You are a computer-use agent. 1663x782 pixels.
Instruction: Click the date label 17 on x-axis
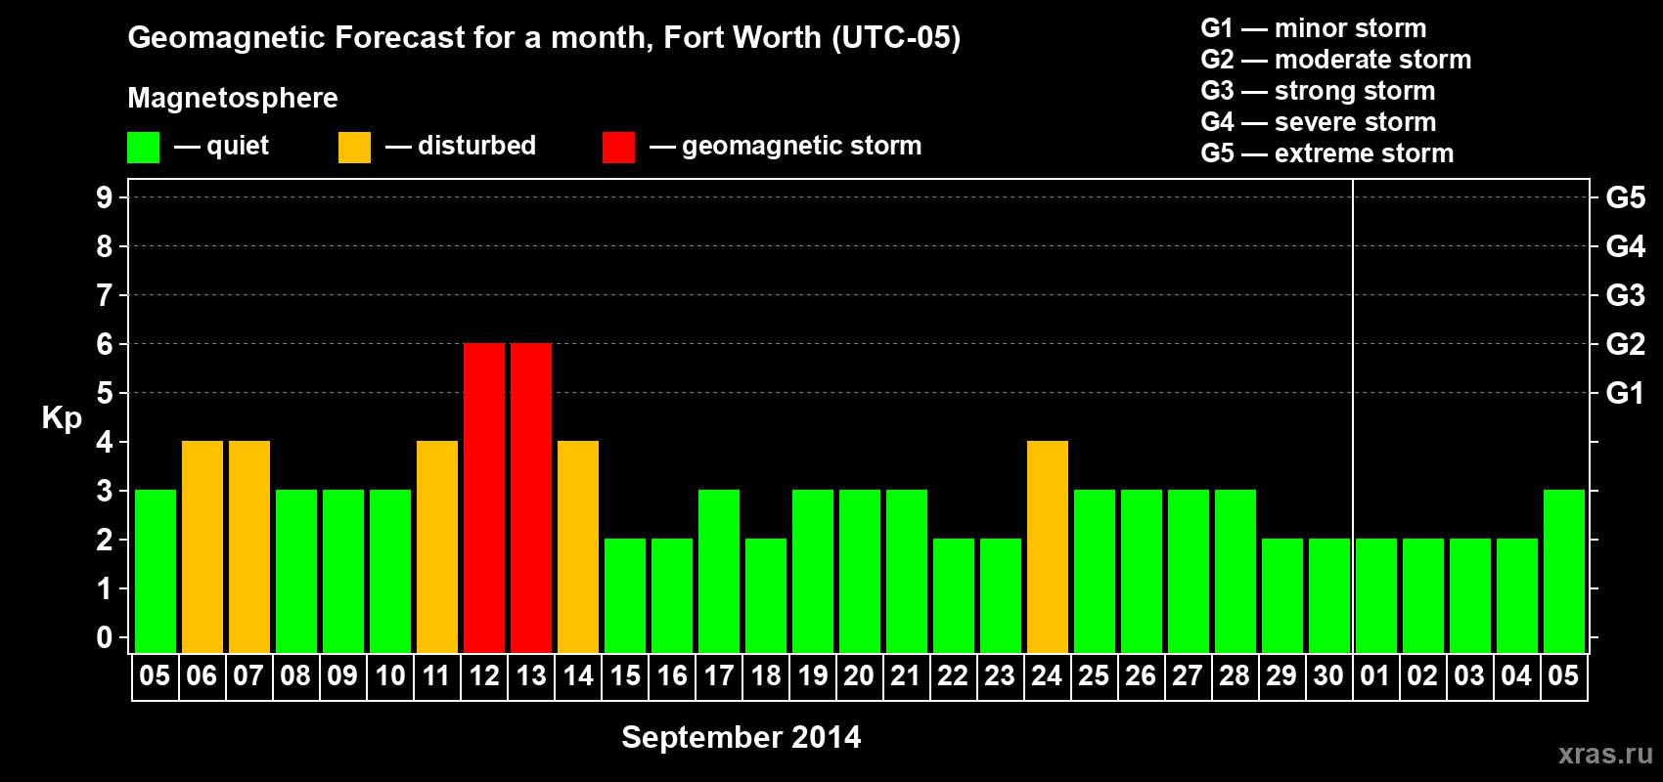pyautogui.click(x=719, y=676)
